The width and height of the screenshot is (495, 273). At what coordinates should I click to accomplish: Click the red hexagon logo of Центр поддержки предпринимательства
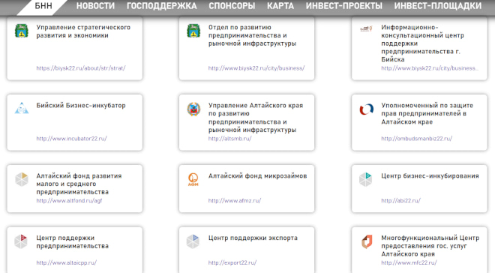[21, 241]
